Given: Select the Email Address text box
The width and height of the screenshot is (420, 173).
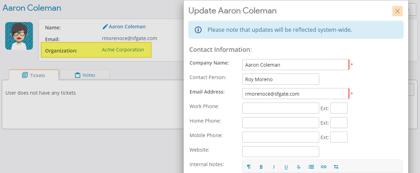Looking at the screenshot, I should [295, 94].
